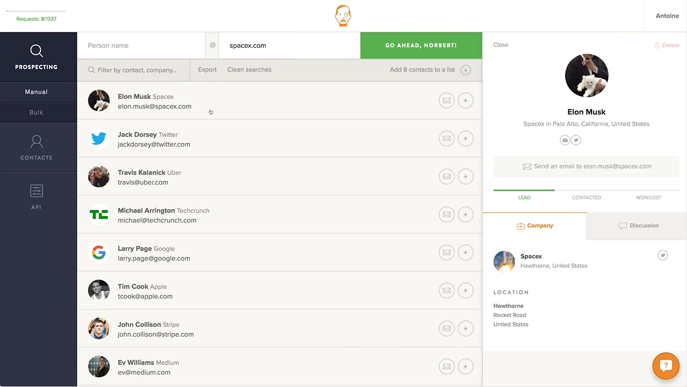This screenshot has height=387, width=687.
Task: Click the Filter by contact, company field
Action: [x=133, y=70]
